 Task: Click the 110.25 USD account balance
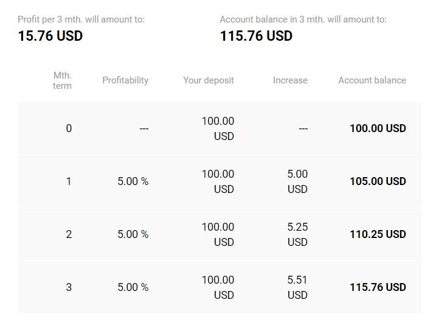378,234
